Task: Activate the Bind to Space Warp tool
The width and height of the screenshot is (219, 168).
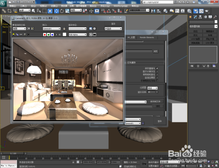Action: click(x=15, y=11)
